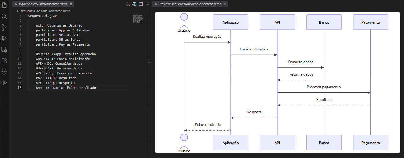Viewport: 404px width, 158px height.
Task: Click the 'Exibe resultado' message label in preview
Action: point(208,124)
